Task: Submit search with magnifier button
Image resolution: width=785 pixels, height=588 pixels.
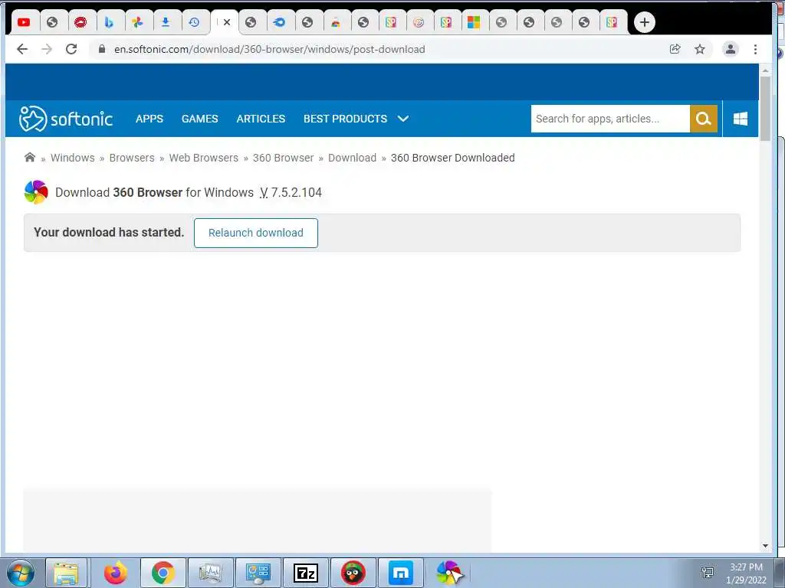Action: [x=704, y=119]
